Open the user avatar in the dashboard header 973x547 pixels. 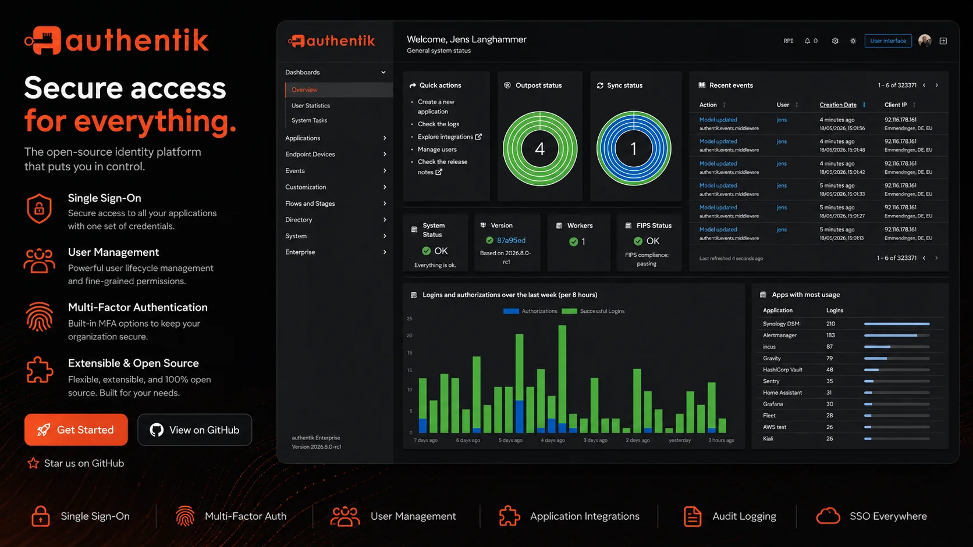tap(925, 41)
